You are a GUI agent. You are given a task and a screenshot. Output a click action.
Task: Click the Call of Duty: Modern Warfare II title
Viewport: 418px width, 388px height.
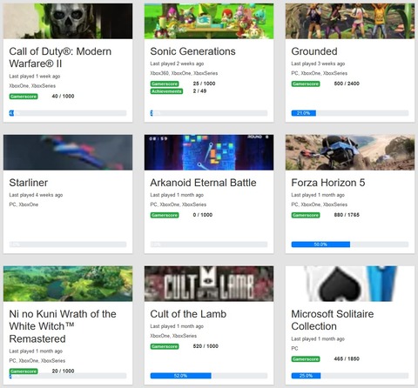tap(60, 57)
